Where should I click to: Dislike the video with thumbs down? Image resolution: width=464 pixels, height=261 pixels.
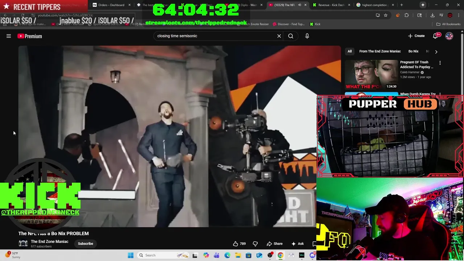(x=255, y=244)
